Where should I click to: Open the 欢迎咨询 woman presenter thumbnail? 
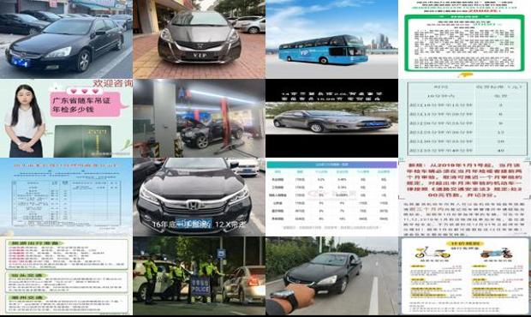pyautogui.click(x=66, y=118)
